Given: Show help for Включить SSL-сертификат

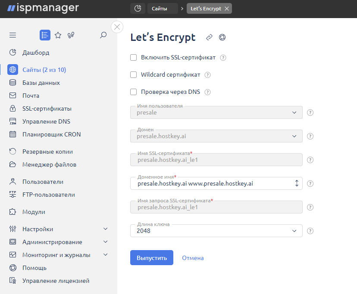Looking at the screenshot, I should click(x=223, y=58).
